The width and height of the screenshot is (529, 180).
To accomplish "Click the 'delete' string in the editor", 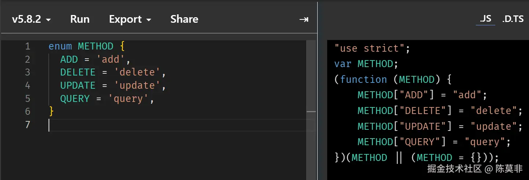I will 137,72.
